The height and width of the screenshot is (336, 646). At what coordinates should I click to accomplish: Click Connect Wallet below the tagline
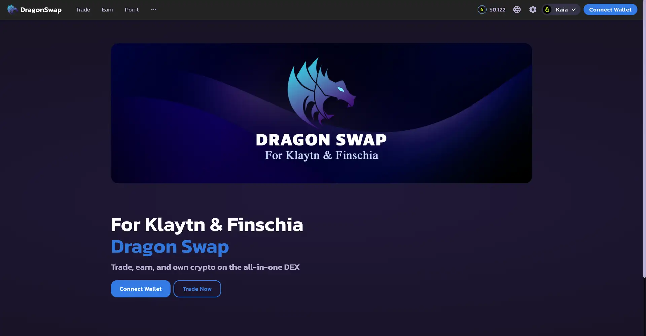141,289
